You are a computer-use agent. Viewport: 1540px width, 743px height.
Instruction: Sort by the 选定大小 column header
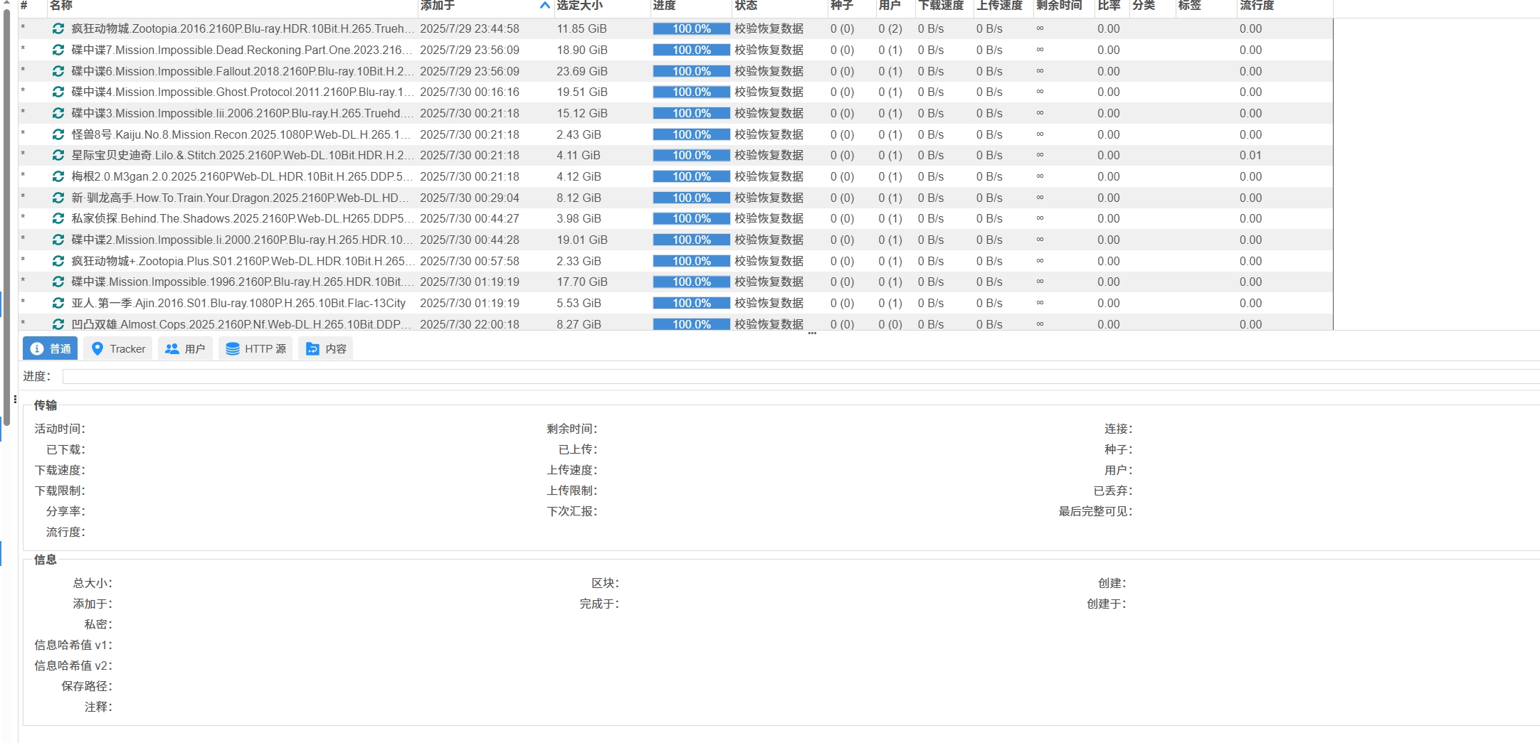tap(602, 6)
